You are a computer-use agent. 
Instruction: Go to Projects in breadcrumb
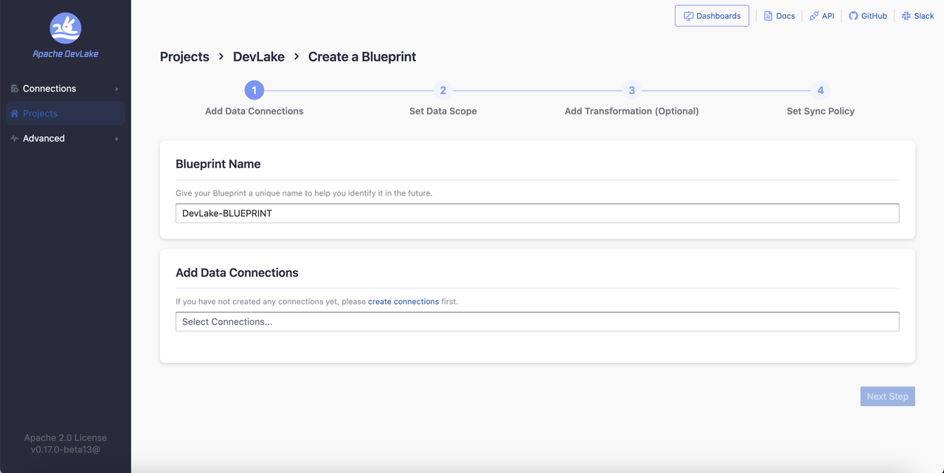tap(184, 57)
